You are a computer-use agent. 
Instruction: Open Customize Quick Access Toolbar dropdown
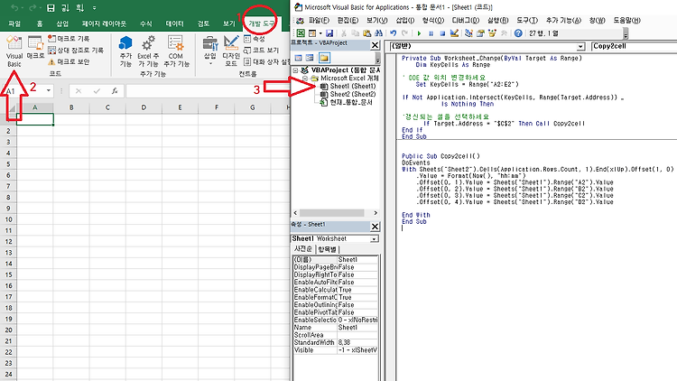pos(94,8)
